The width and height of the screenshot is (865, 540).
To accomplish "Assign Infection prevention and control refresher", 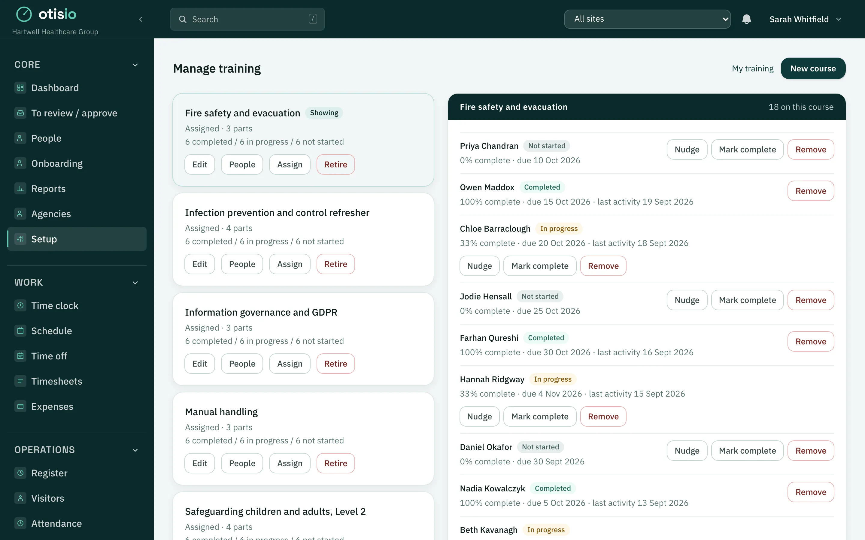I will coord(290,264).
